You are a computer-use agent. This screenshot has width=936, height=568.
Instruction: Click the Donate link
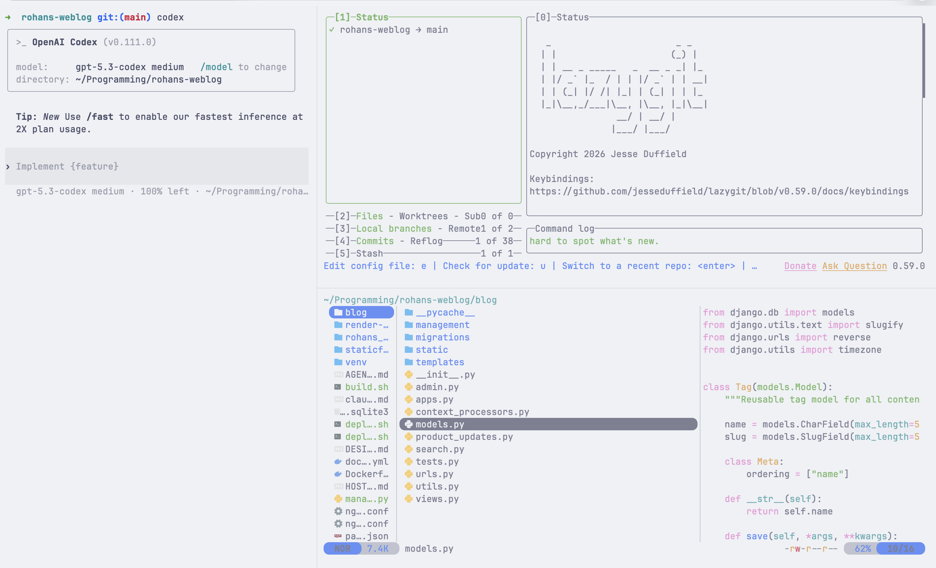pyautogui.click(x=800, y=266)
